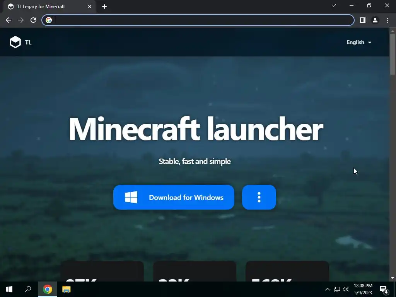Click the Minecraft launcher heading

196,129
